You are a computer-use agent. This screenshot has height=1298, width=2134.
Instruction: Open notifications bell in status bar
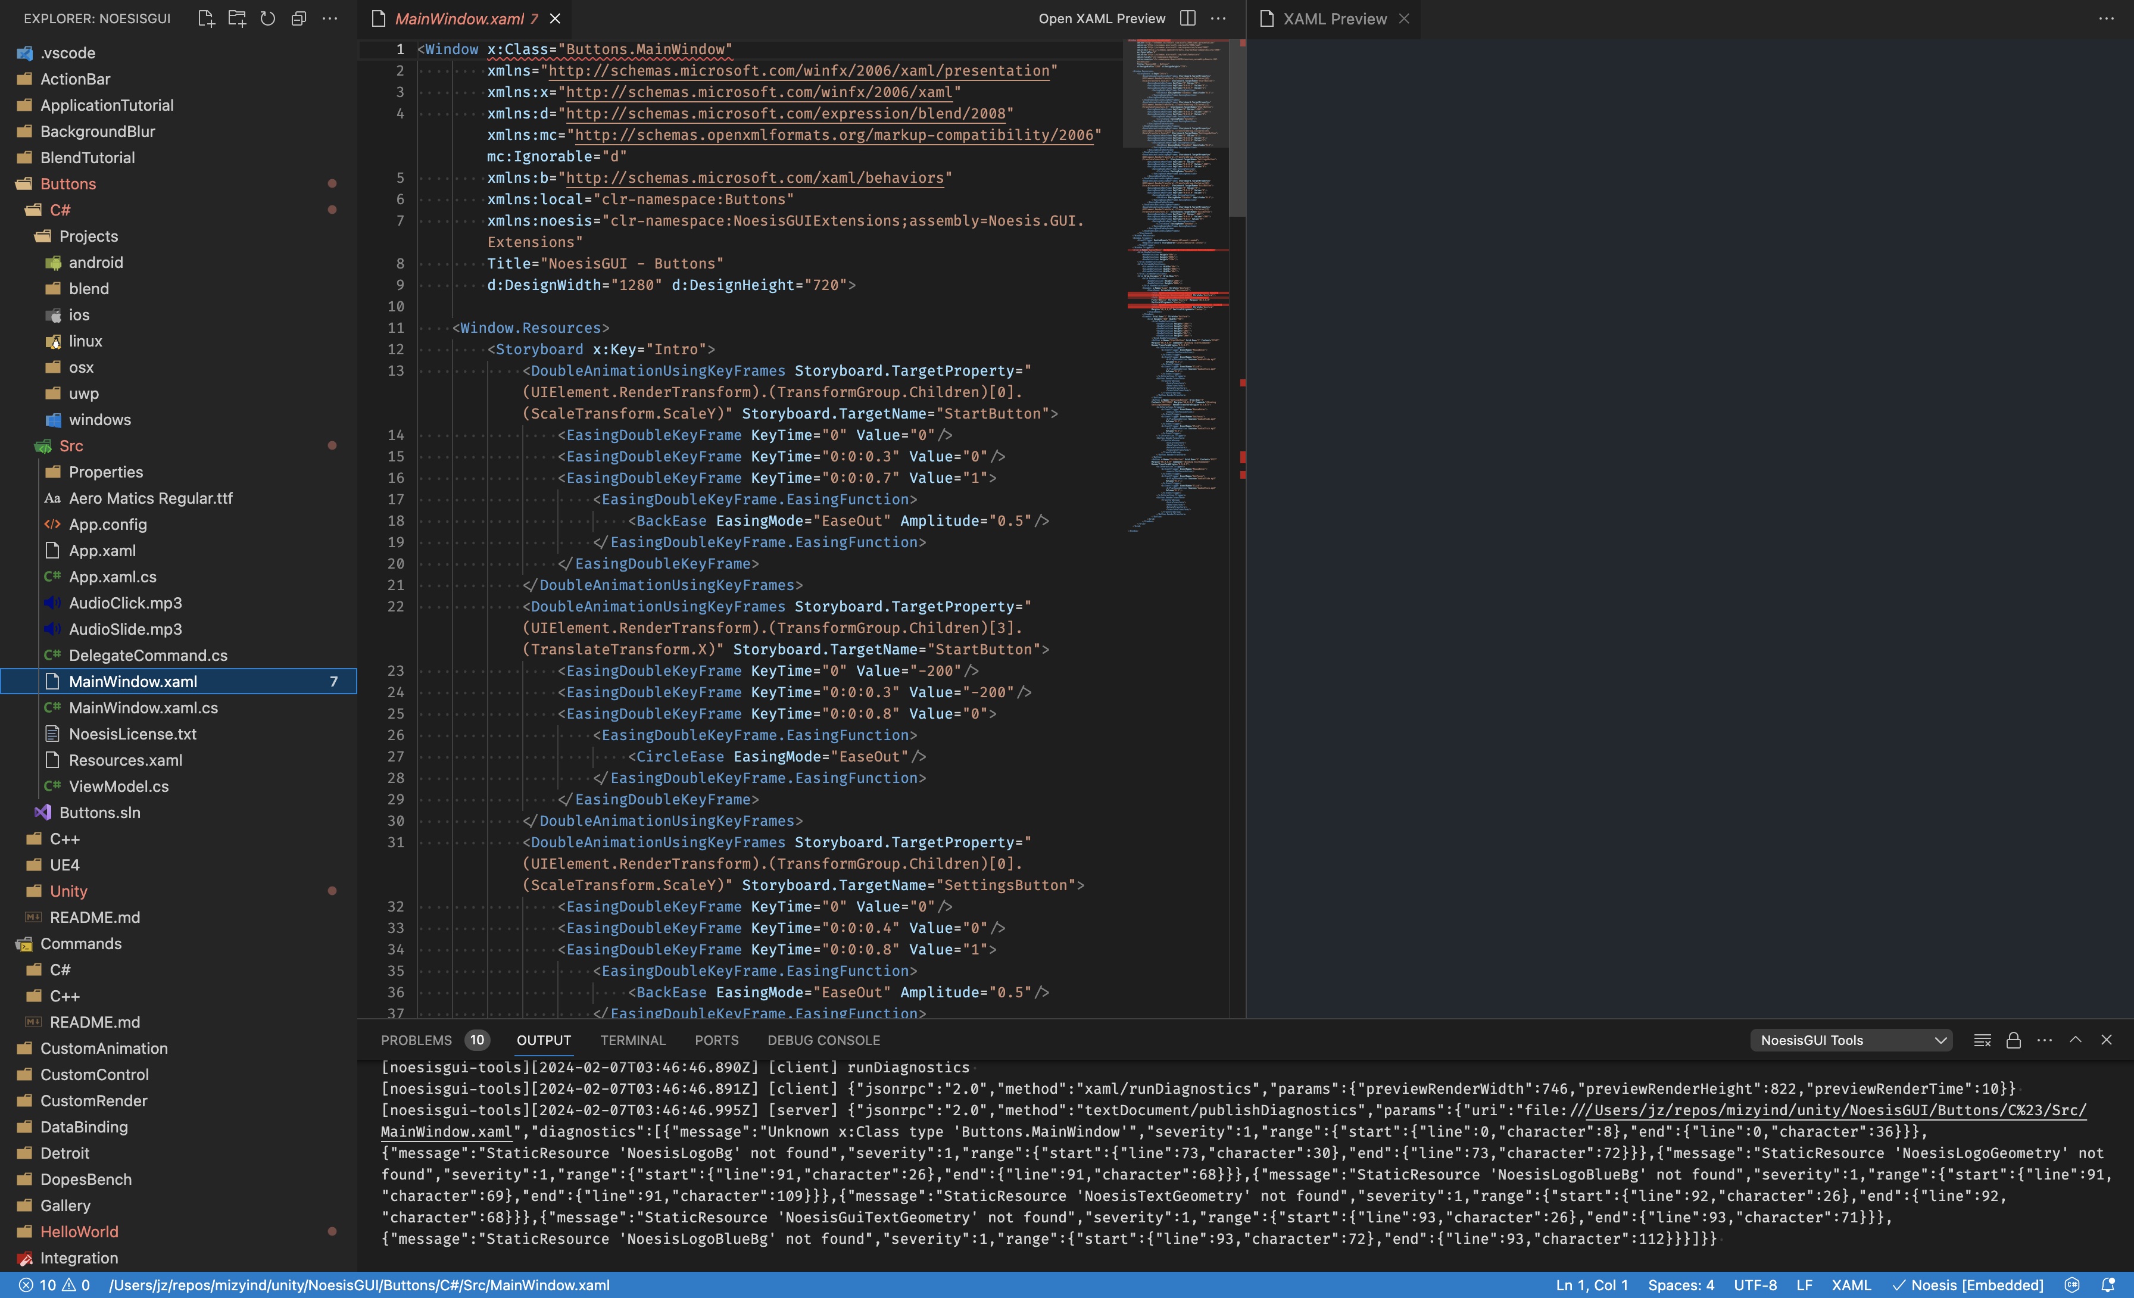(2108, 1285)
